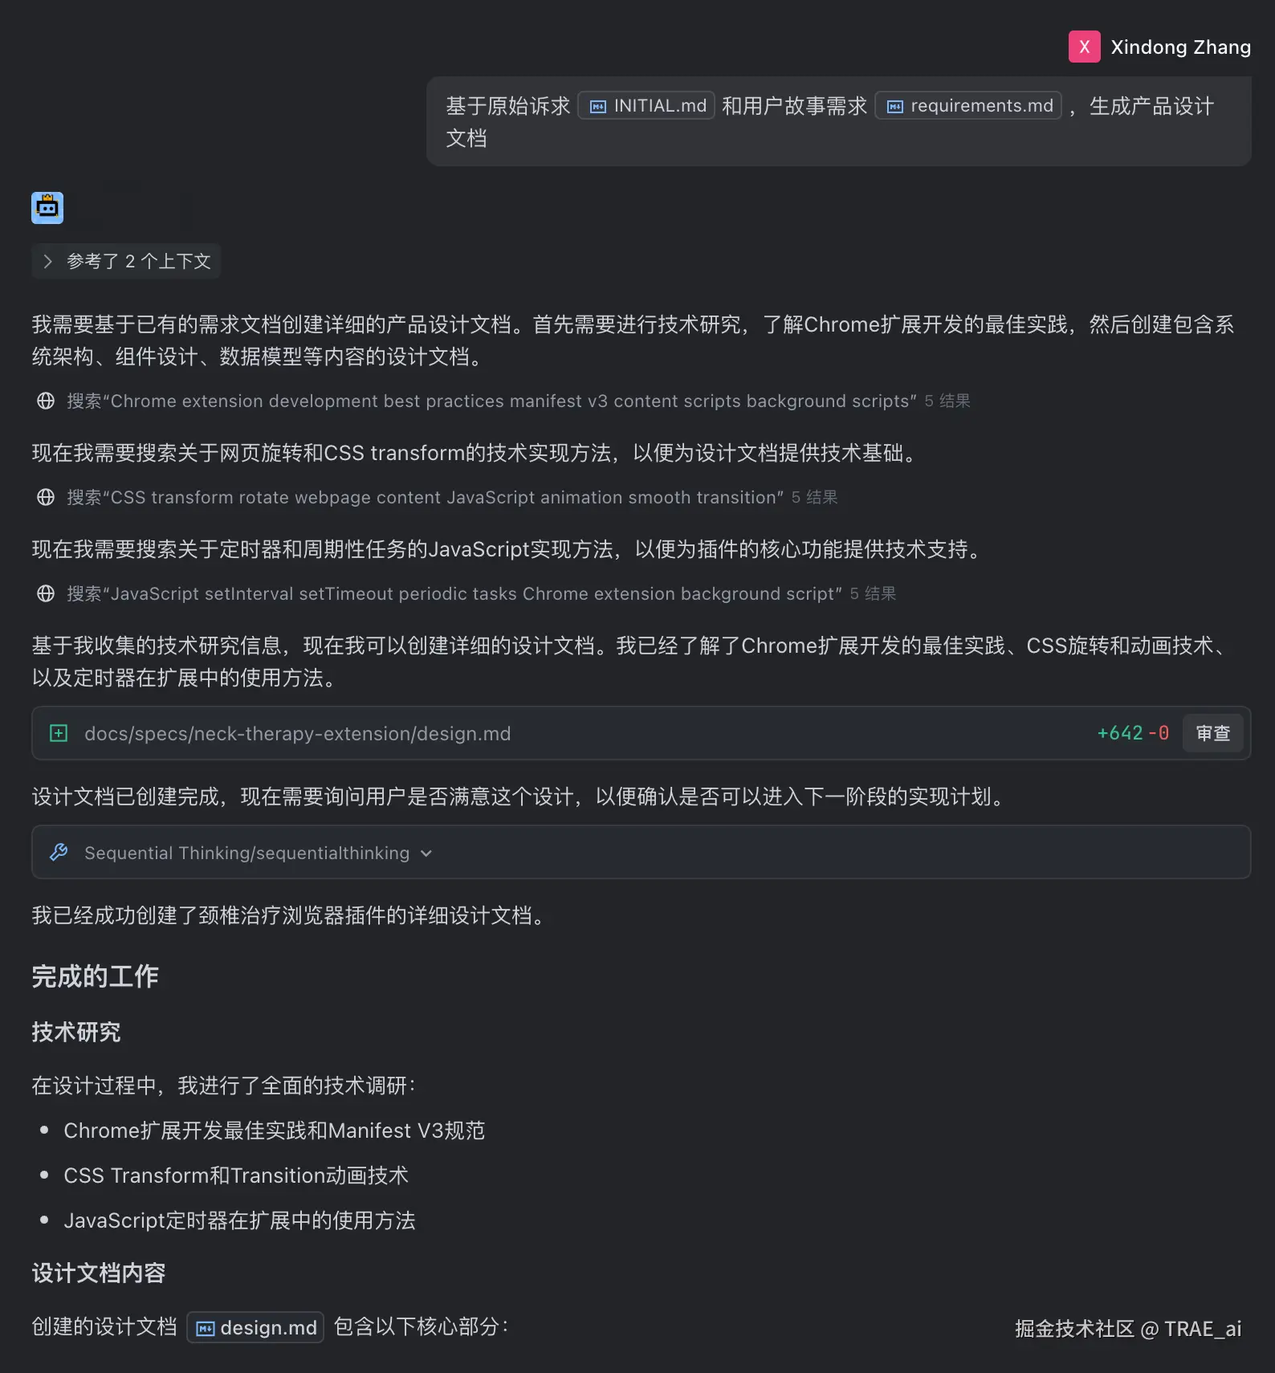
Task: Click globe icon beside Chrome extension search
Action: (x=46, y=401)
